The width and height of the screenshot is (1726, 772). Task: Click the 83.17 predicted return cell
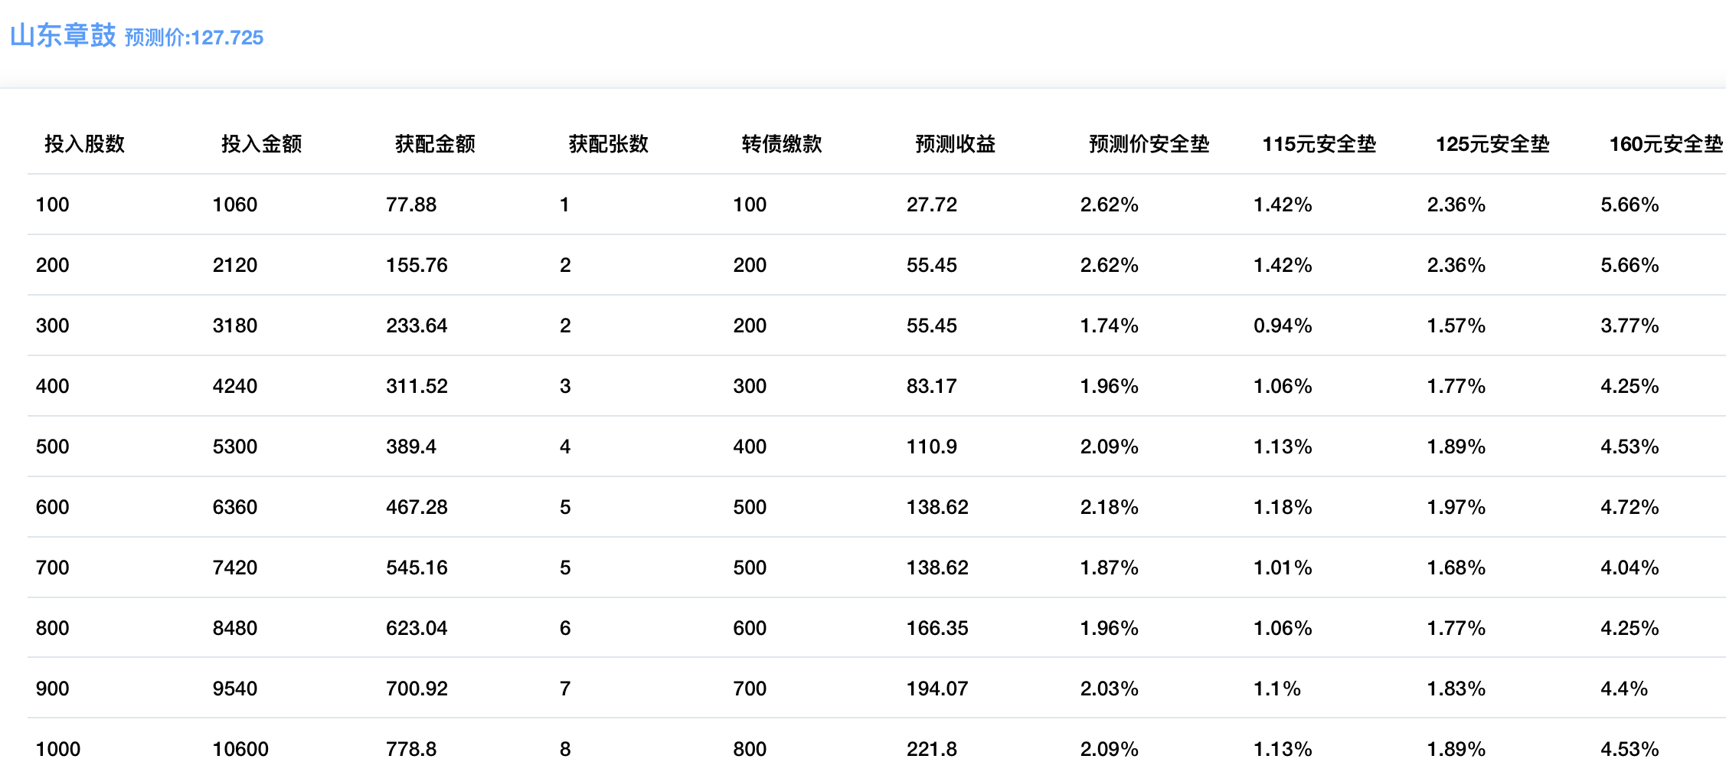pos(932,386)
